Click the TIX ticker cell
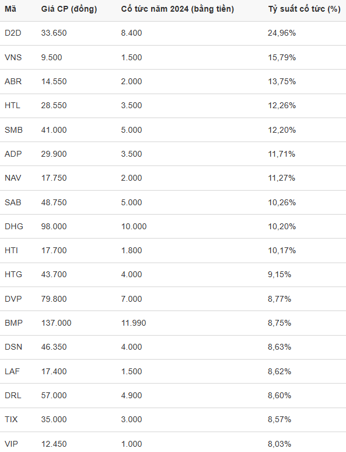 (11, 419)
